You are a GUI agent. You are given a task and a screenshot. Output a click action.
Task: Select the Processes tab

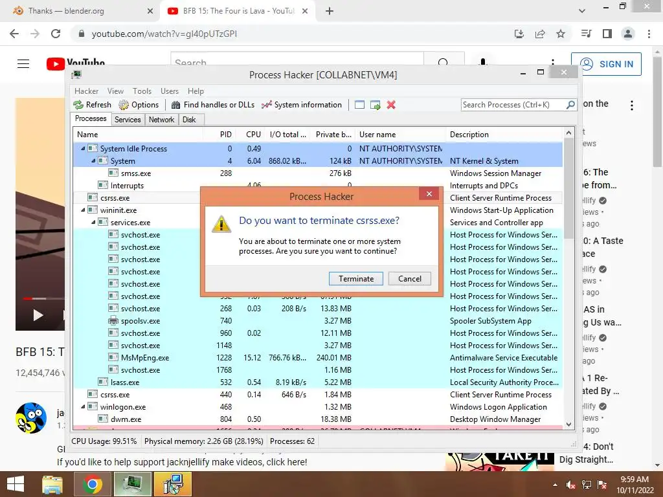91,118
